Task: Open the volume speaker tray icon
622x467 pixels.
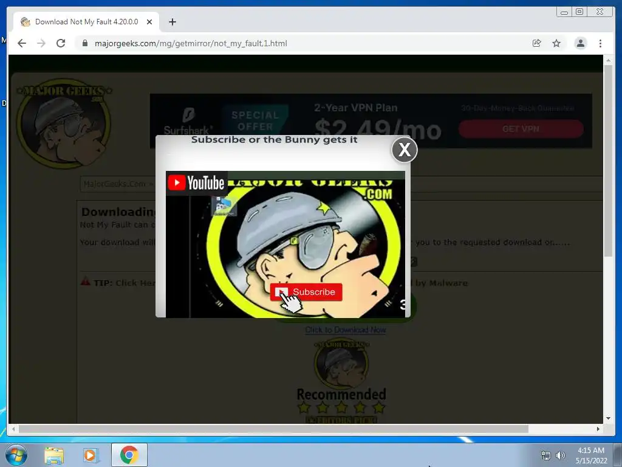Action: click(x=560, y=455)
